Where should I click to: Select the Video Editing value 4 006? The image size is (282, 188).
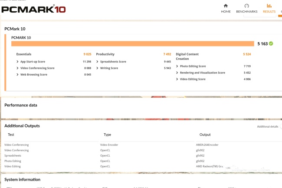(x=247, y=79)
